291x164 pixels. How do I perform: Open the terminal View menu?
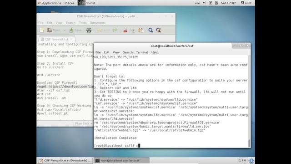tap(116, 52)
